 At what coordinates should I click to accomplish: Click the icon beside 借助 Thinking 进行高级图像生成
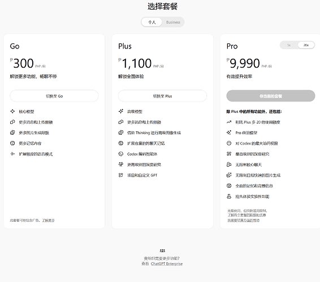pos(121,133)
